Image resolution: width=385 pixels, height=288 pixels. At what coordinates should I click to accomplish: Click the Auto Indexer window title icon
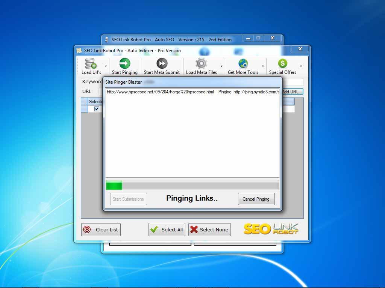point(79,51)
